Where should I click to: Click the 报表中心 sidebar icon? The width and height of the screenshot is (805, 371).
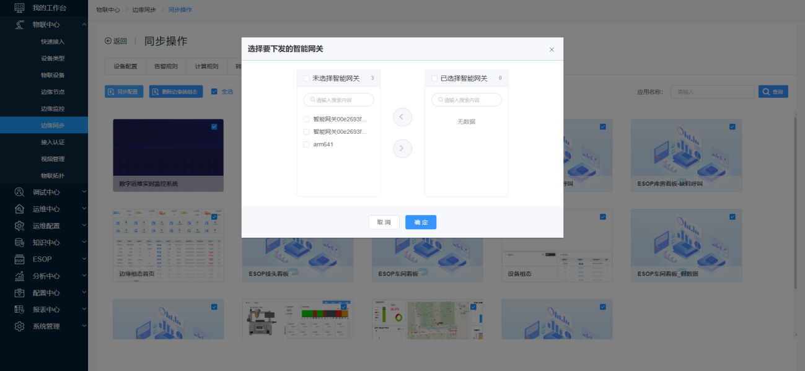(x=19, y=310)
